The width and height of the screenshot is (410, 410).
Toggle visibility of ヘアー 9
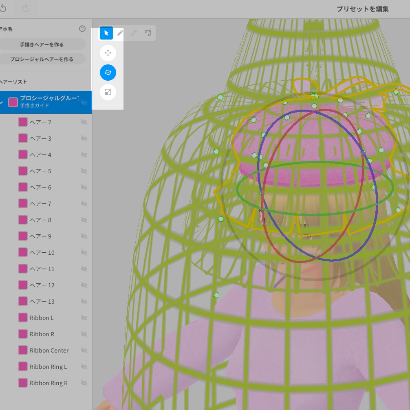click(x=84, y=236)
